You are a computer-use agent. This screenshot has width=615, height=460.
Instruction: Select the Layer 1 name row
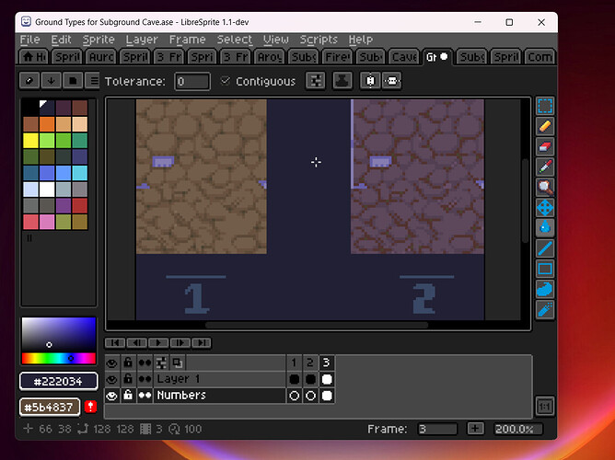pyautogui.click(x=220, y=379)
